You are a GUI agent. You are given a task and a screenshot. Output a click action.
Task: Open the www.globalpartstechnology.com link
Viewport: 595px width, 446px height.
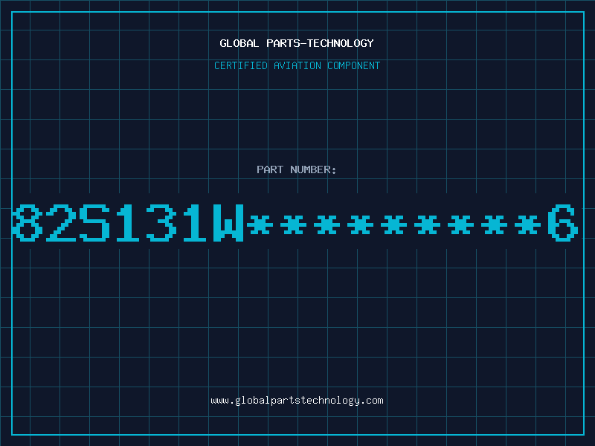pos(297,401)
